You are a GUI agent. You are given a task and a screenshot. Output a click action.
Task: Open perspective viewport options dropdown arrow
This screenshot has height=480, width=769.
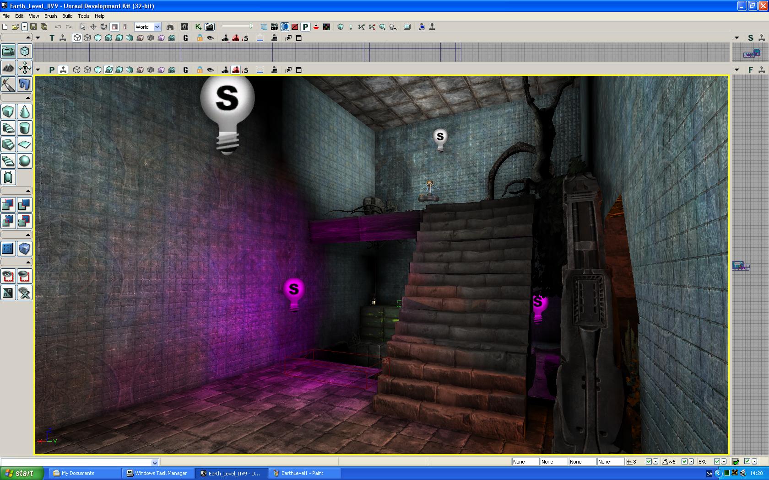(38, 70)
